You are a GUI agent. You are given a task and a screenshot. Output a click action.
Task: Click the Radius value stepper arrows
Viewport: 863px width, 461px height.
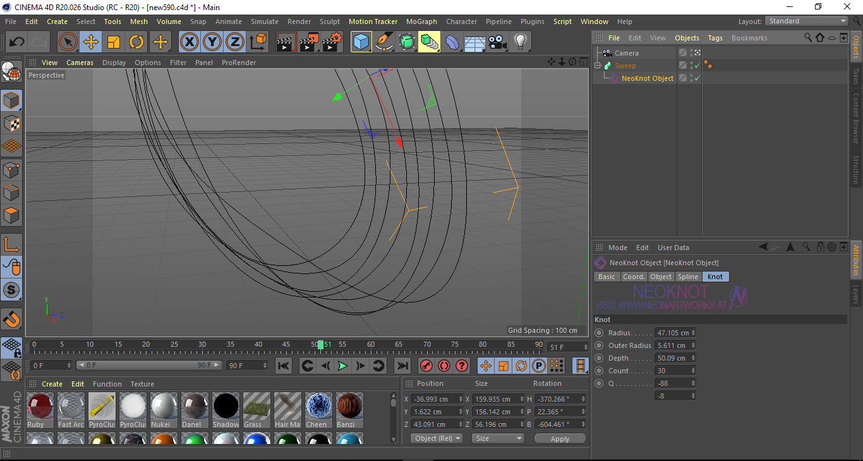tap(693, 333)
